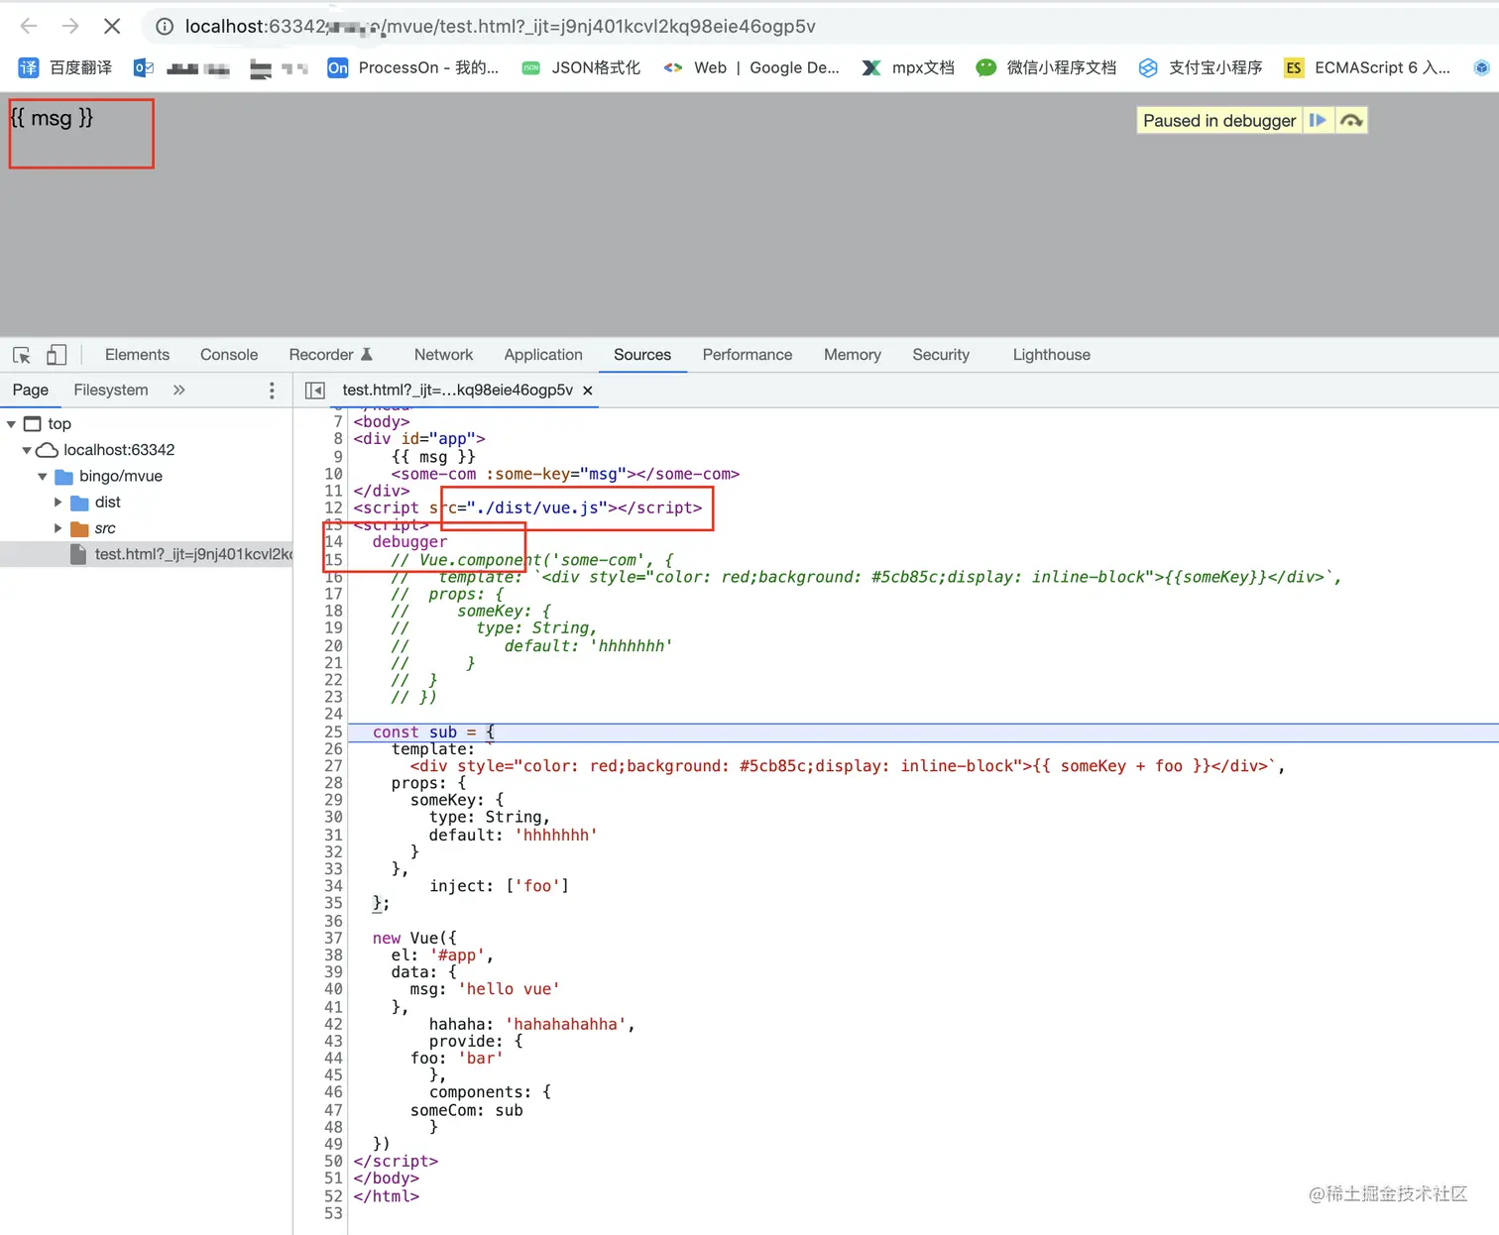This screenshot has height=1235, width=1499.
Task: Toggle device toolbar emulation
Action: pyautogui.click(x=57, y=355)
